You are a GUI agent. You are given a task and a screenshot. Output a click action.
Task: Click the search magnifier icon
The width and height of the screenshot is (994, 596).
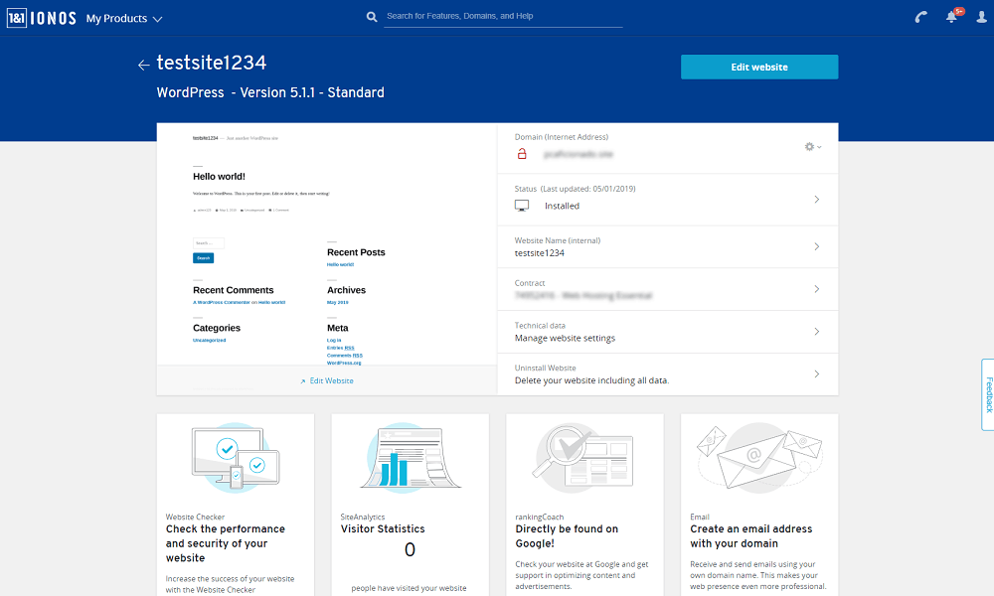(372, 17)
